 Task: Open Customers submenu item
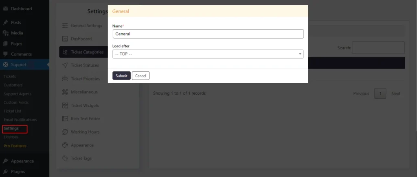pyautogui.click(x=13, y=85)
